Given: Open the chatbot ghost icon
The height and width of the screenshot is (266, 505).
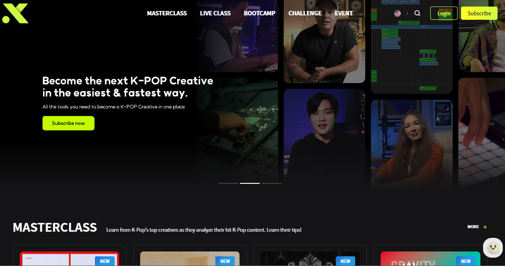Looking at the screenshot, I should click(493, 248).
